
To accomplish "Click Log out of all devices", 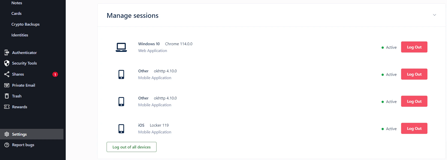I will tap(131, 147).
